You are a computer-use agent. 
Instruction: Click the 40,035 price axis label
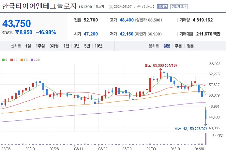(x=214, y=128)
